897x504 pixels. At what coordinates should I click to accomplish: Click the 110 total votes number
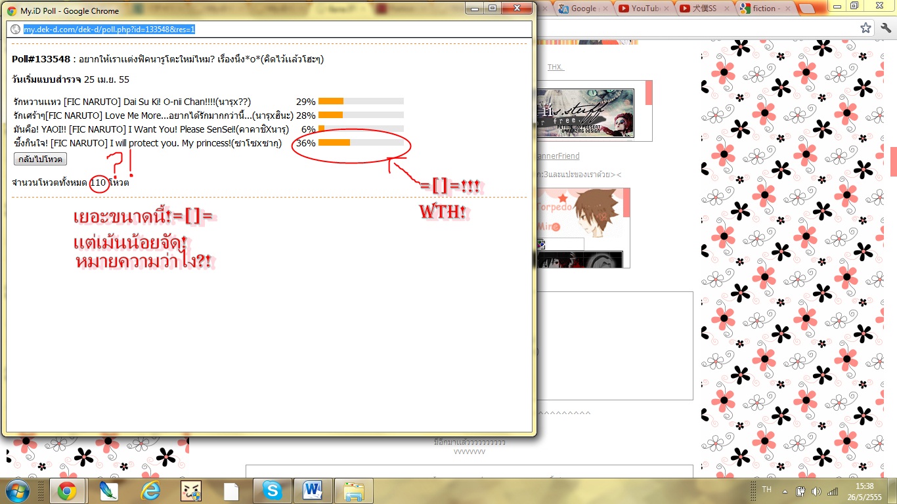coord(98,182)
